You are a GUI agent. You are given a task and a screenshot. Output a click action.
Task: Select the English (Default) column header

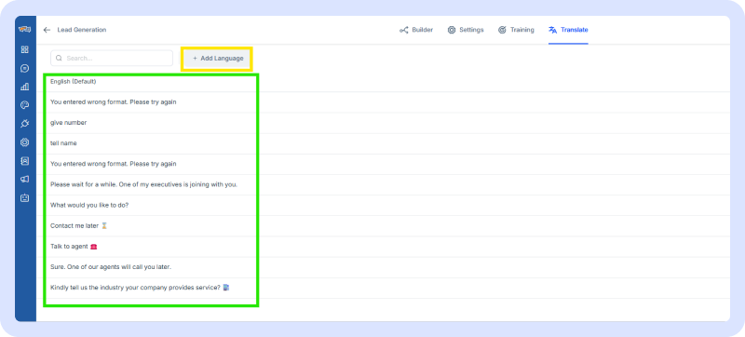pyautogui.click(x=74, y=82)
